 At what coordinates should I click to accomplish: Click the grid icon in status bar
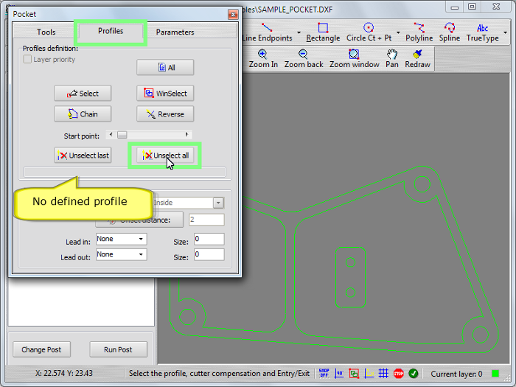pyautogui.click(x=383, y=374)
